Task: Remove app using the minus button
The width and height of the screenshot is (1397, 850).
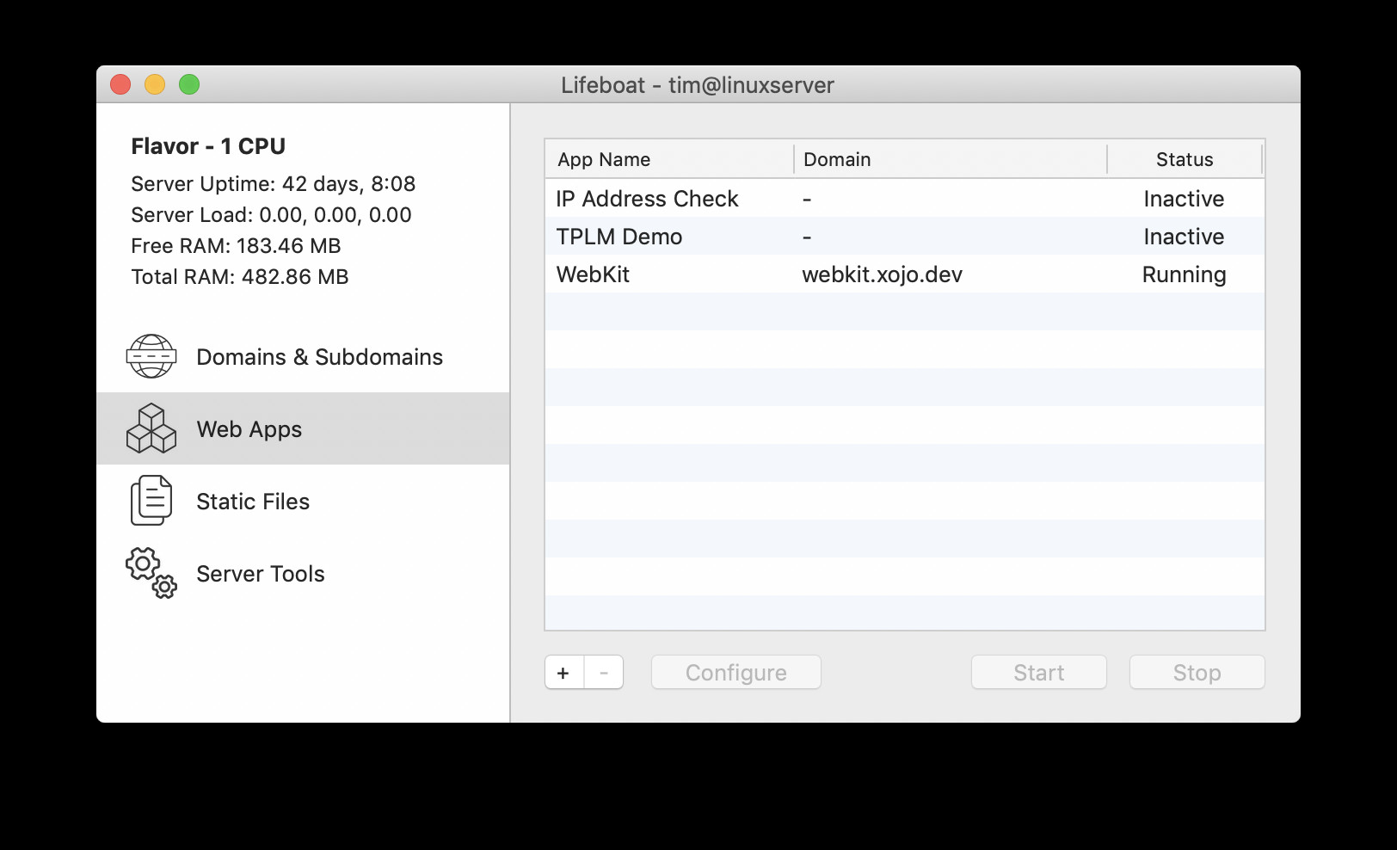Action: pos(604,673)
